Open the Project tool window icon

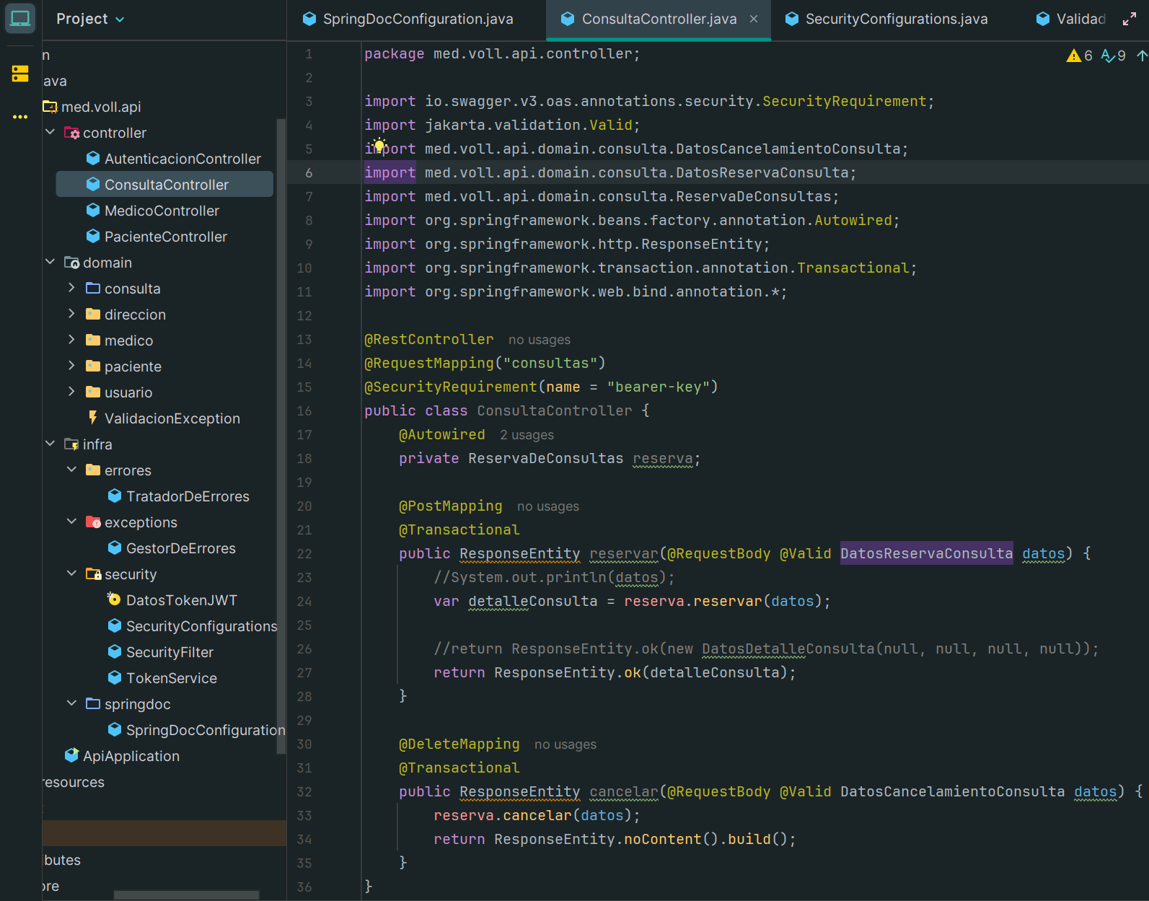[20, 18]
